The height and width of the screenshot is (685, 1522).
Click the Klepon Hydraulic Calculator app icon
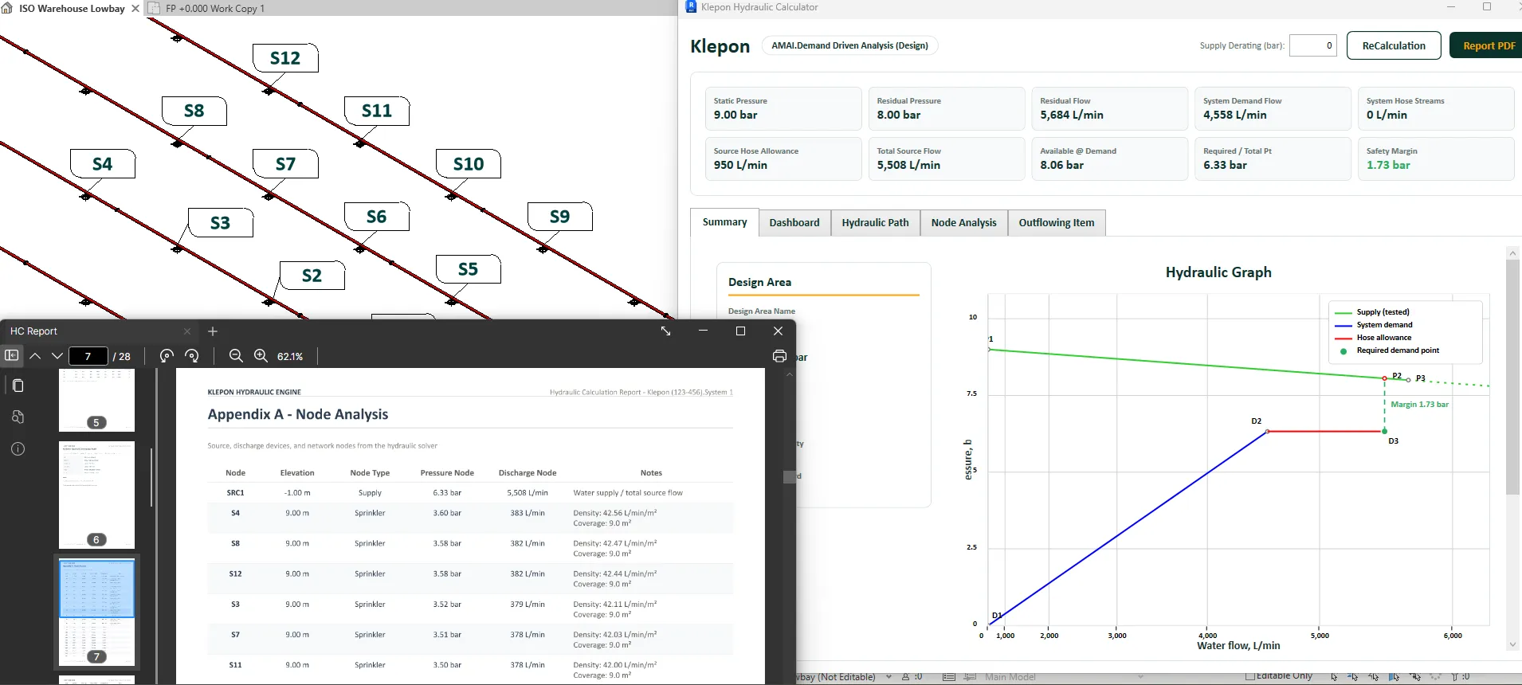click(x=691, y=6)
